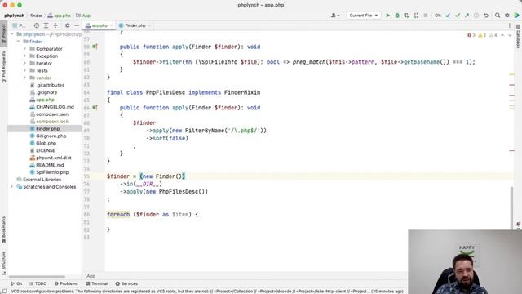Toggle the Structure tool window
This screenshot has height=294, width=522.
(x=3, y=263)
